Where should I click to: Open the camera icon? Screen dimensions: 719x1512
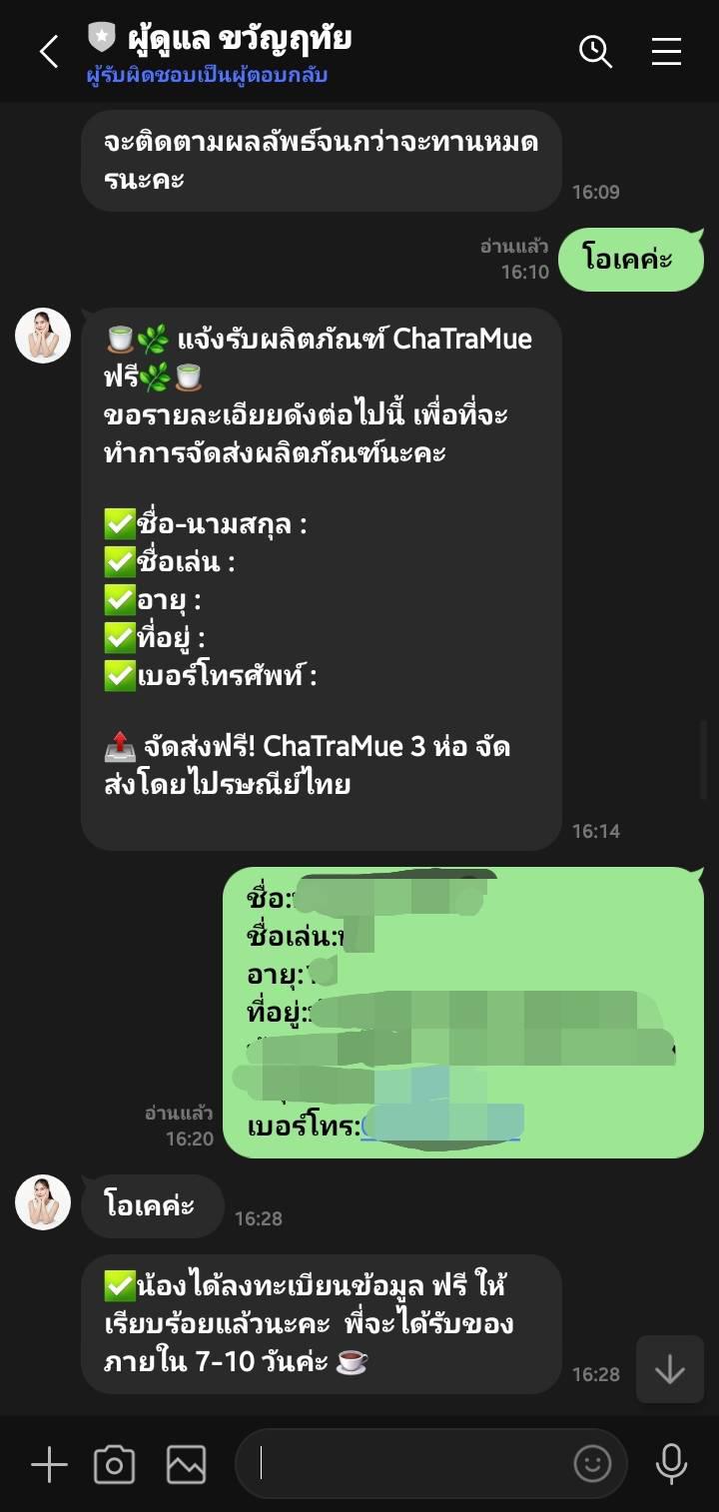coord(115,1465)
